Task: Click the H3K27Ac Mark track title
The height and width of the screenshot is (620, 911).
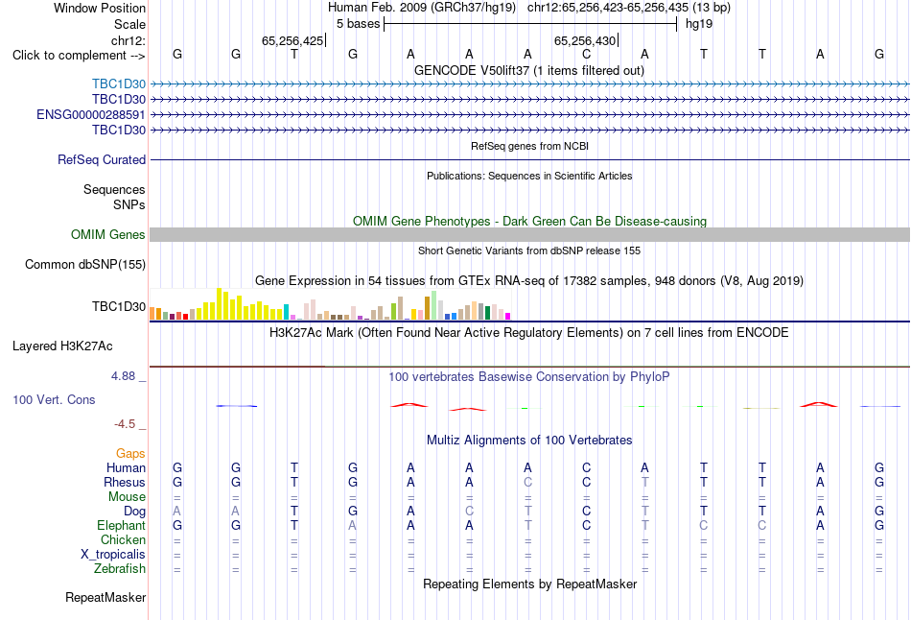Action: [529, 333]
